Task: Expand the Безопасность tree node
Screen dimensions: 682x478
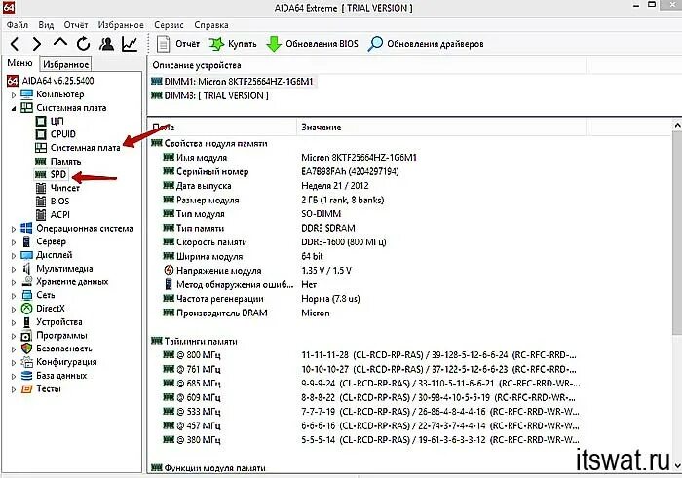Action: [x=14, y=349]
